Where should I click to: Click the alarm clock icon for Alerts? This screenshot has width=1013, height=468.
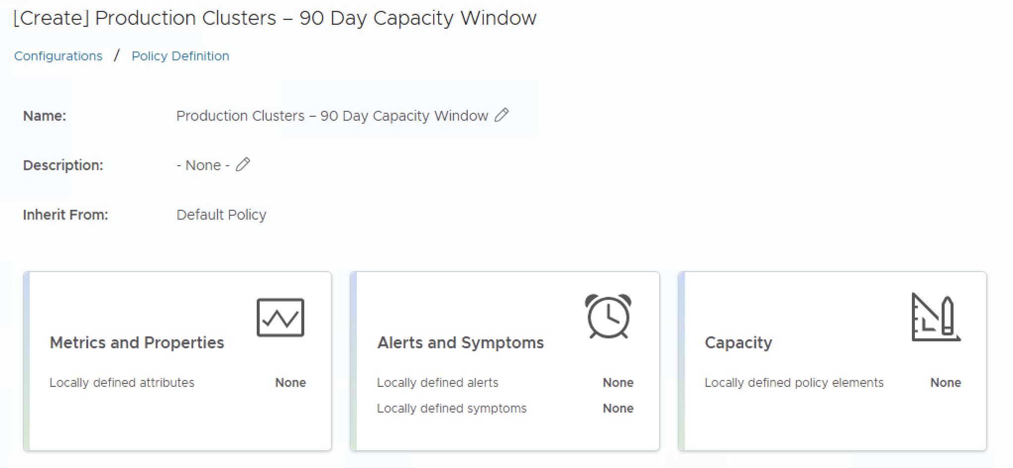click(x=608, y=317)
